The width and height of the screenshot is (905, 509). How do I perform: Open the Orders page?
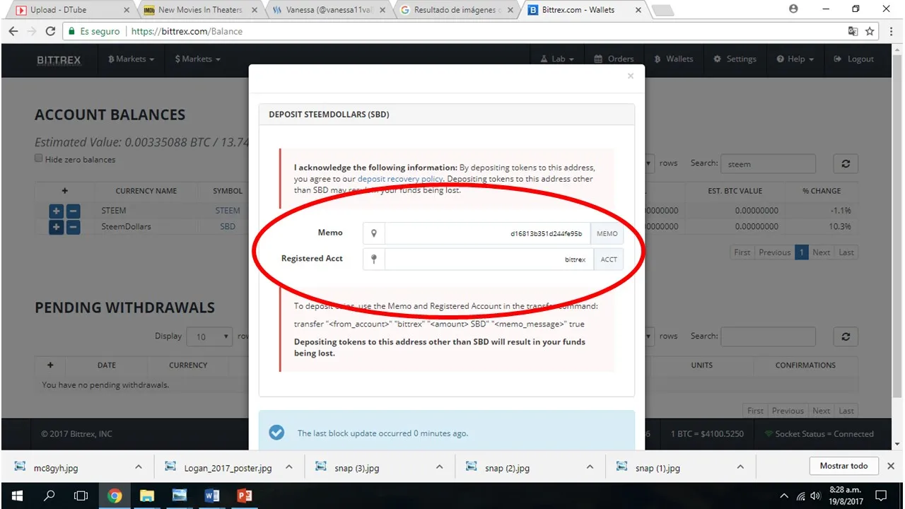coord(614,59)
